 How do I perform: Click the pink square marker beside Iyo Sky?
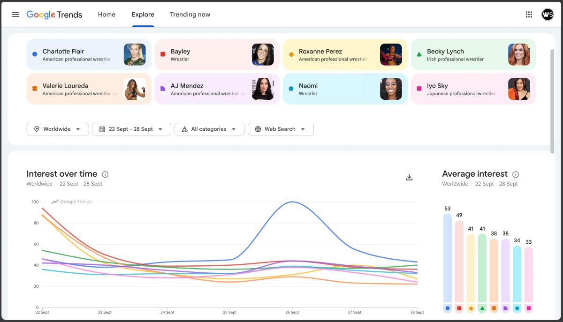pyautogui.click(x=419, y=89)
